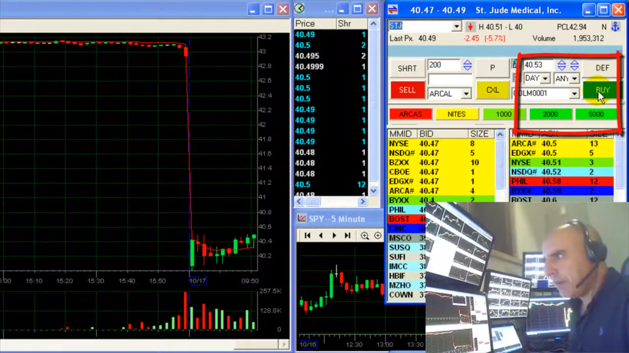Click the clock icon in time-and-sales window title

coord(299,8)
